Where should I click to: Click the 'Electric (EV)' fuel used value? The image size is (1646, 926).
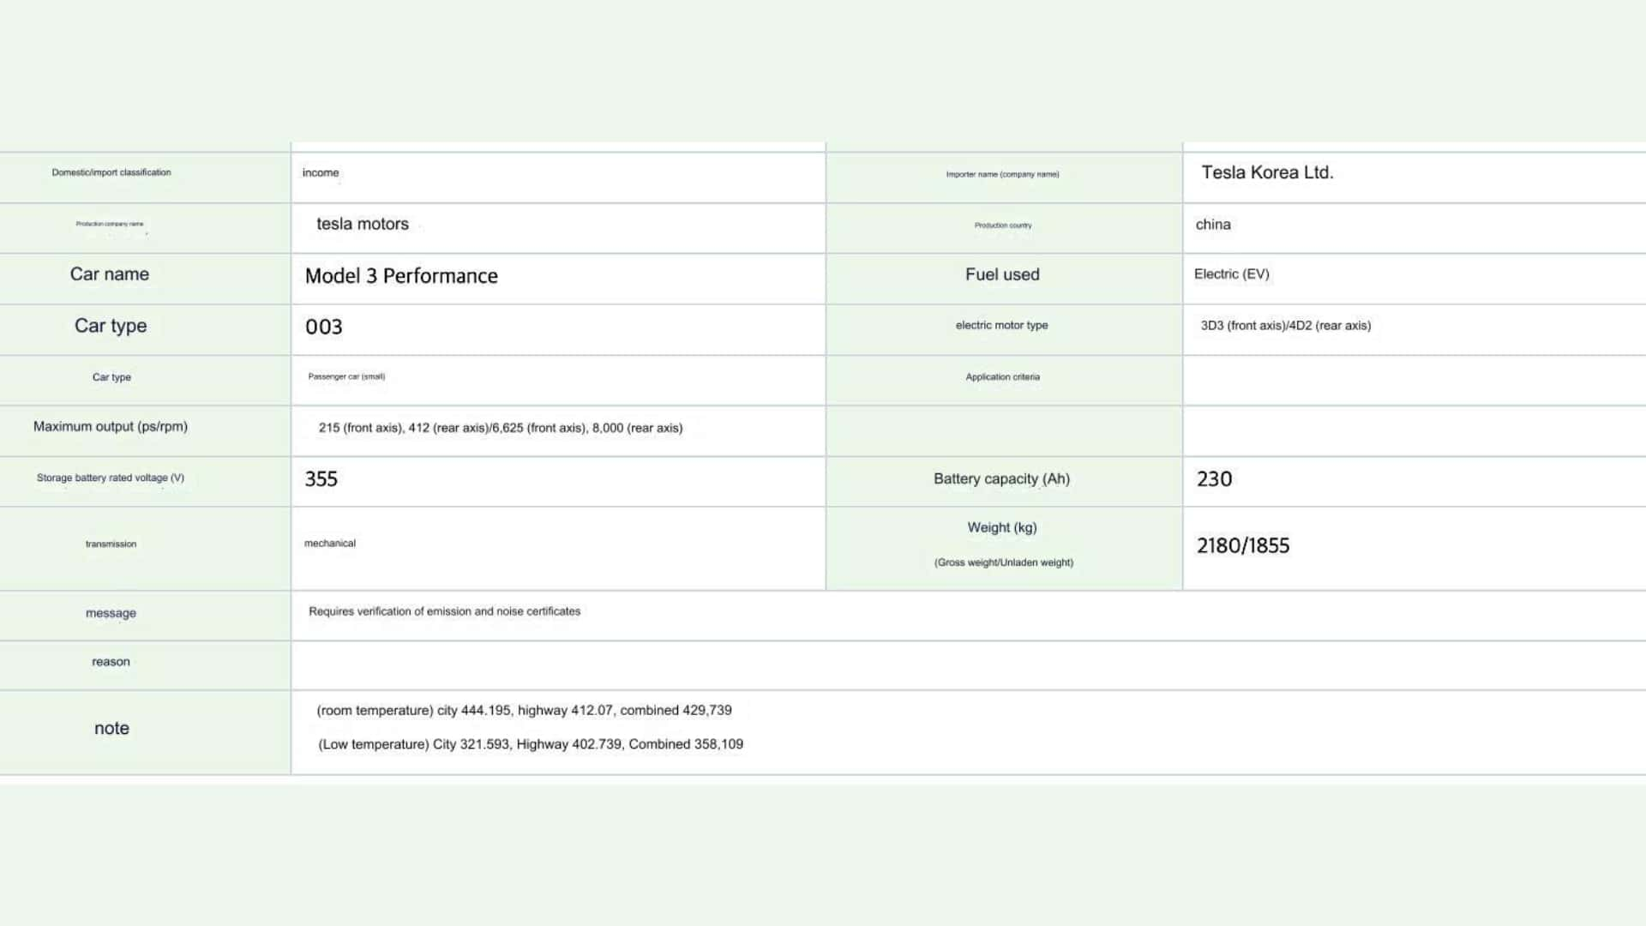click(1231, 274)
